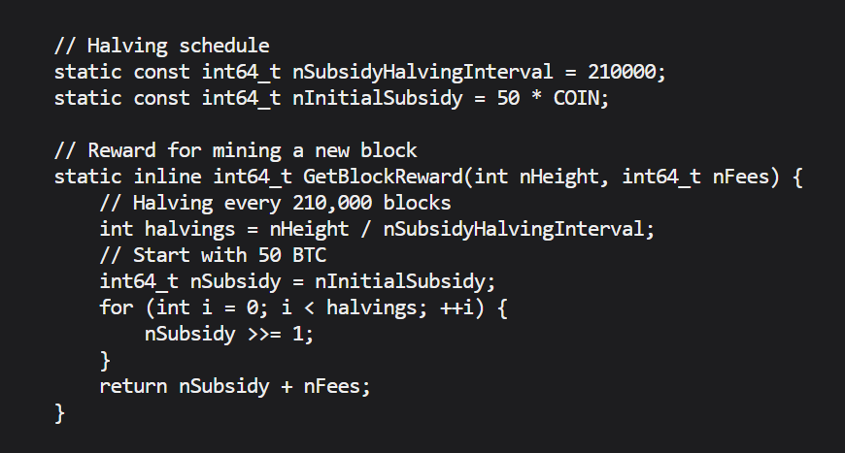
Task: Click the 'for' keyword of the loop
Action: coord(117,307)
